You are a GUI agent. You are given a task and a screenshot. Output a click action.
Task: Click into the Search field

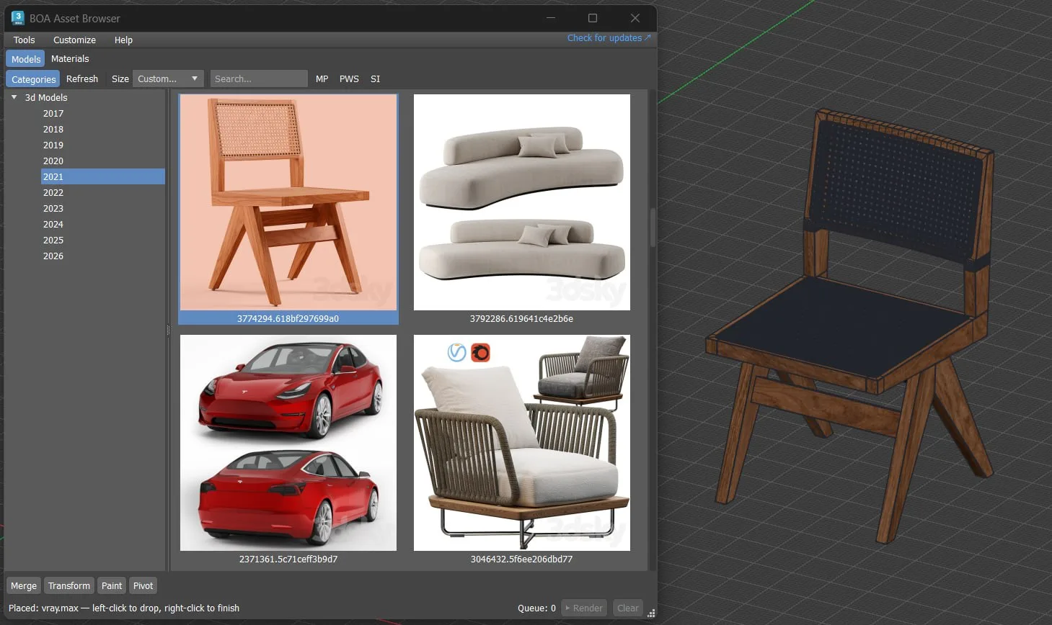tap(259, 79)
